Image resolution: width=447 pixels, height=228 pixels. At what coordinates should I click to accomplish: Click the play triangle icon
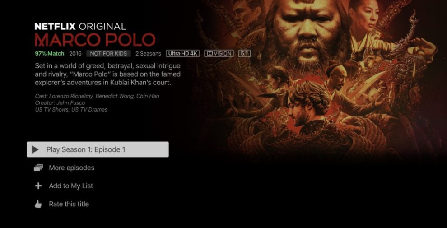click(35, 149)
